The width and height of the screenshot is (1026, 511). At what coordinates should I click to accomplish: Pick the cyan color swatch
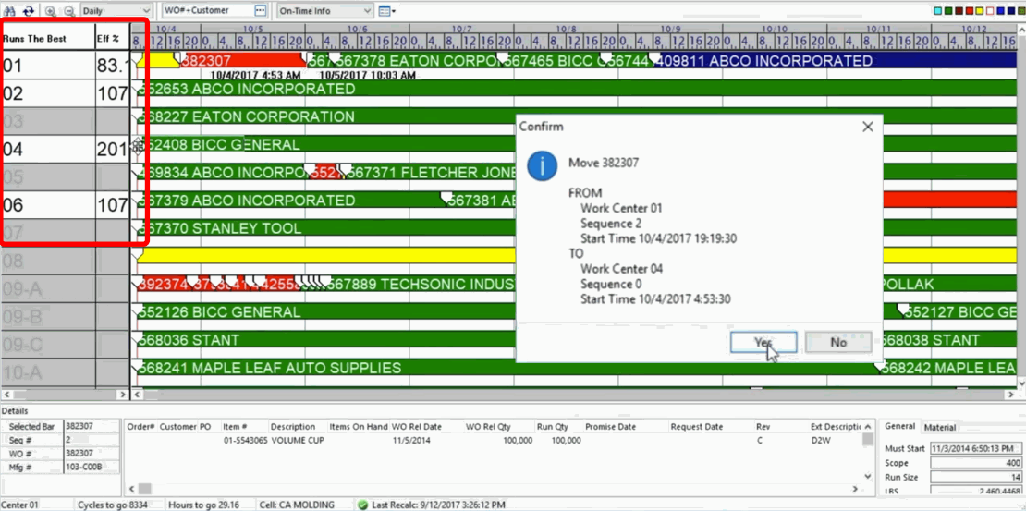pos(939,10)
